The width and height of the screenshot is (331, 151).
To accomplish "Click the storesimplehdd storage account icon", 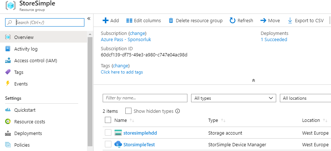I will click(118, 133).
